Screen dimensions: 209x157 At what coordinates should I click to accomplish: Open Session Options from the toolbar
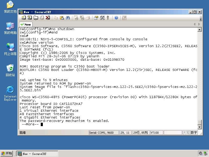[x=96, y=18]
